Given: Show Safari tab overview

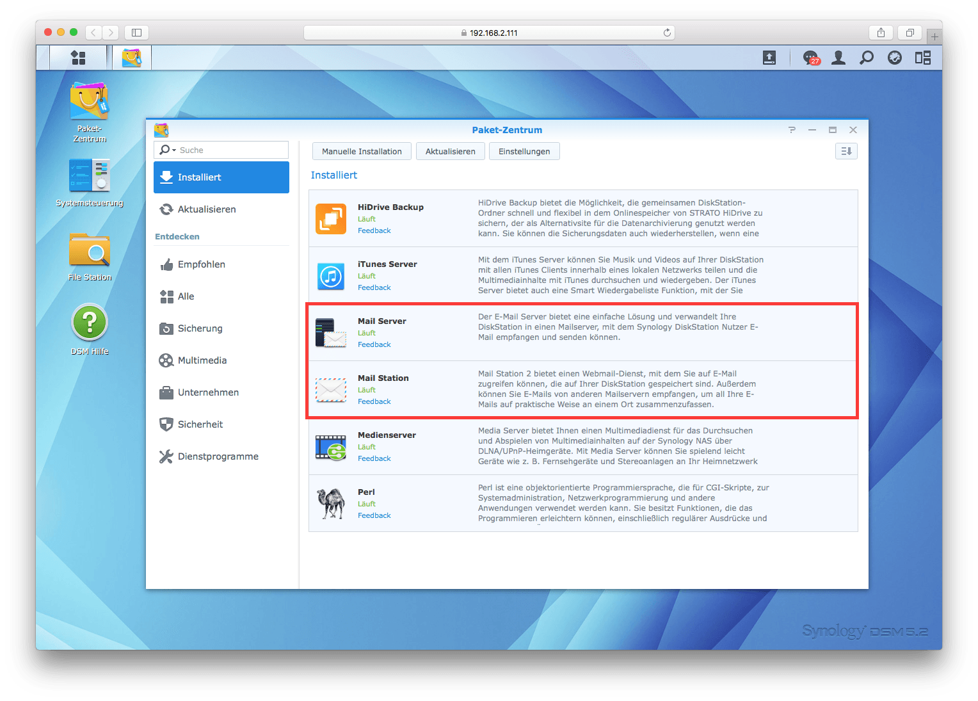Looking at the screenshot, I should tap(910, 33).
